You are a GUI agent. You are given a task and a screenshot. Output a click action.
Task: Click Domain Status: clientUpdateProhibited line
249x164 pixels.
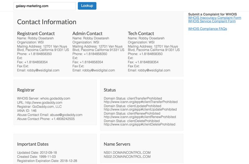(x=133, y=106)
